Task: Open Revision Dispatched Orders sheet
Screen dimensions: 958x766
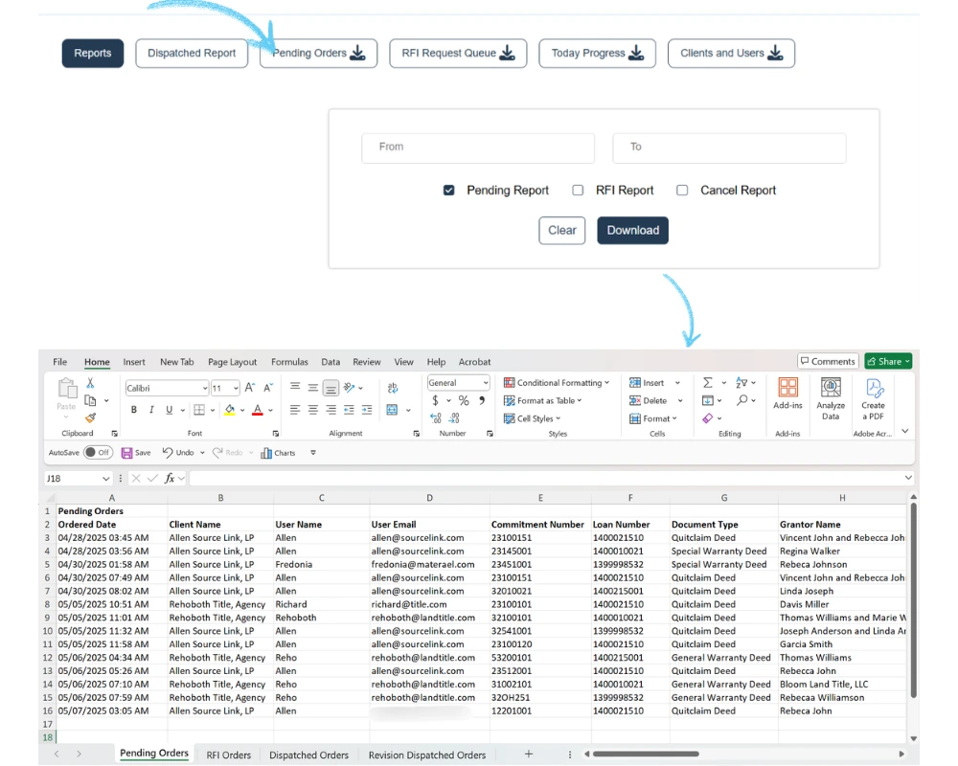Action: coord(427,755)
